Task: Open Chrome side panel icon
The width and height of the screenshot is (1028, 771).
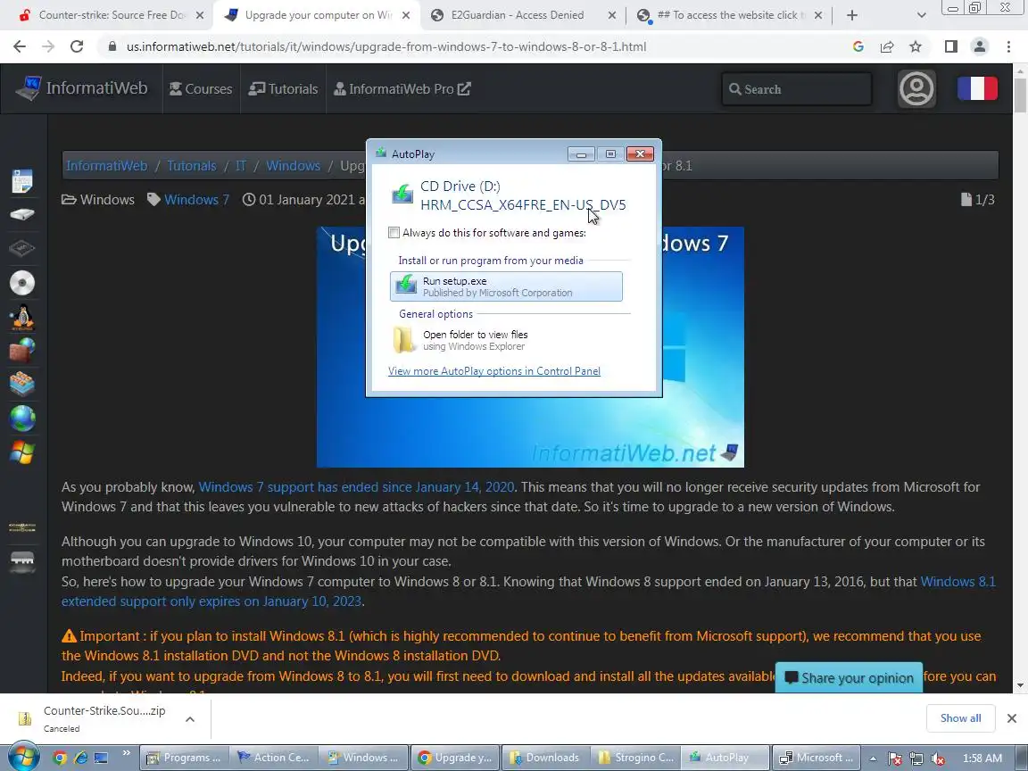Action: 950,46
